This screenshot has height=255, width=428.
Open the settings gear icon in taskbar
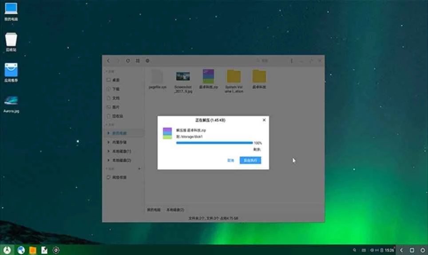pos(56,250)
